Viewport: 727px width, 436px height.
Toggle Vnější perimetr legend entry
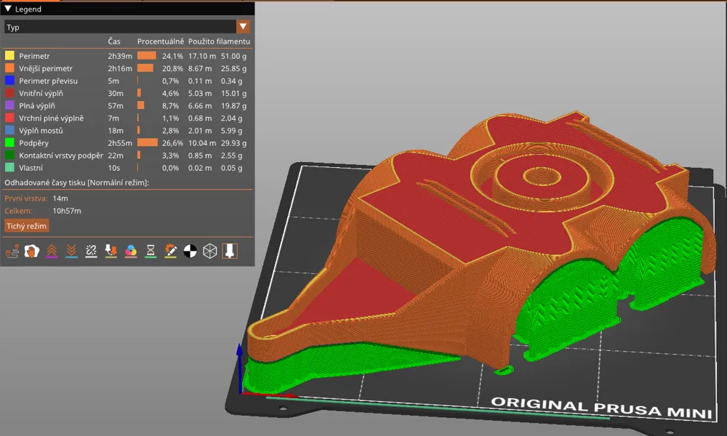click(127, 68)
